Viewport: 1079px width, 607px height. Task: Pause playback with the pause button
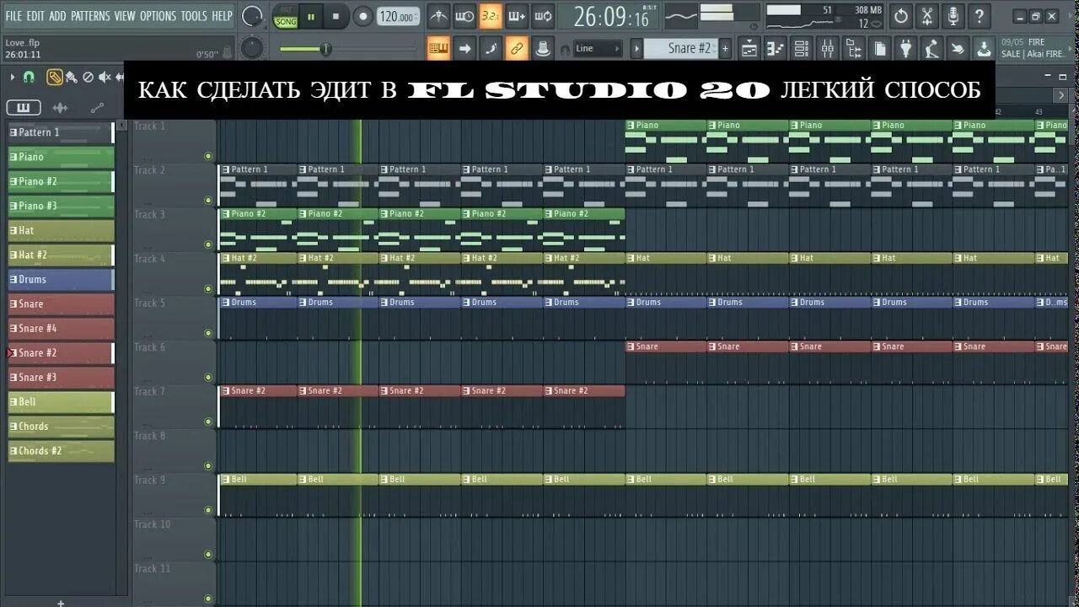point(311,16)
